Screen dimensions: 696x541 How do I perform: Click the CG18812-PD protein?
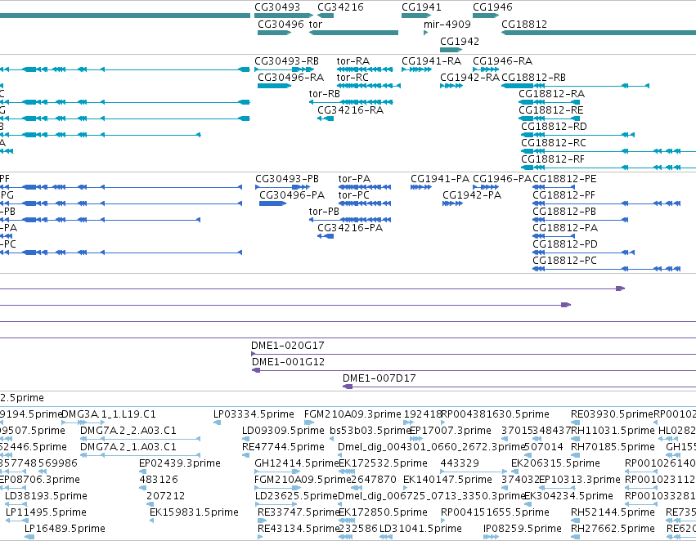point(583,253)
